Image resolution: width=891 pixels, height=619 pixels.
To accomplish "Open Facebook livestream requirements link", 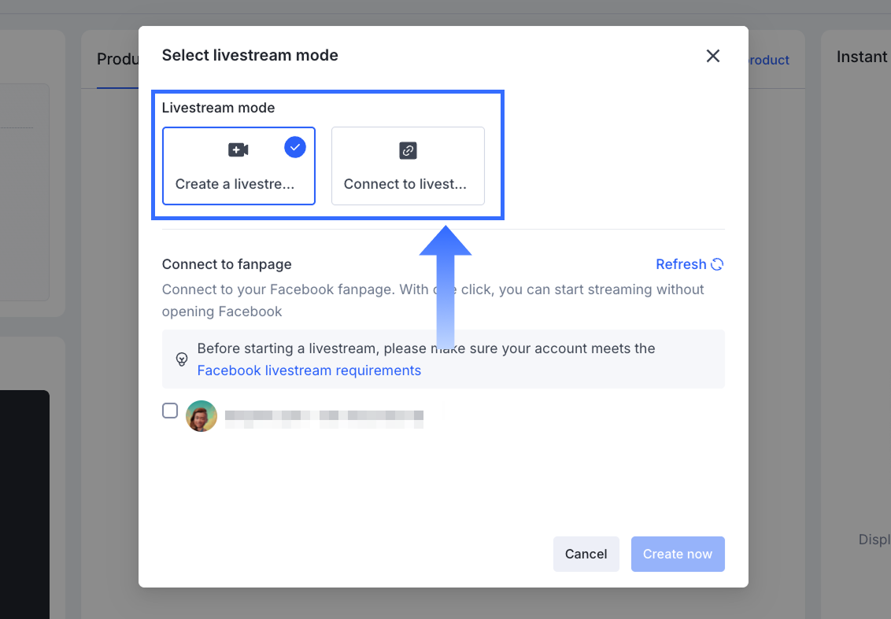I will pos(309,370).
